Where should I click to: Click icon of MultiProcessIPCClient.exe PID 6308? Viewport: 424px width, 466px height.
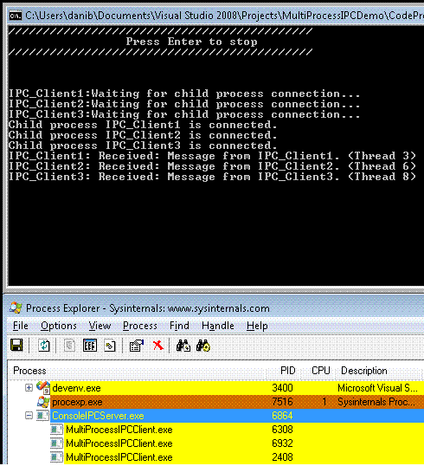57,430
